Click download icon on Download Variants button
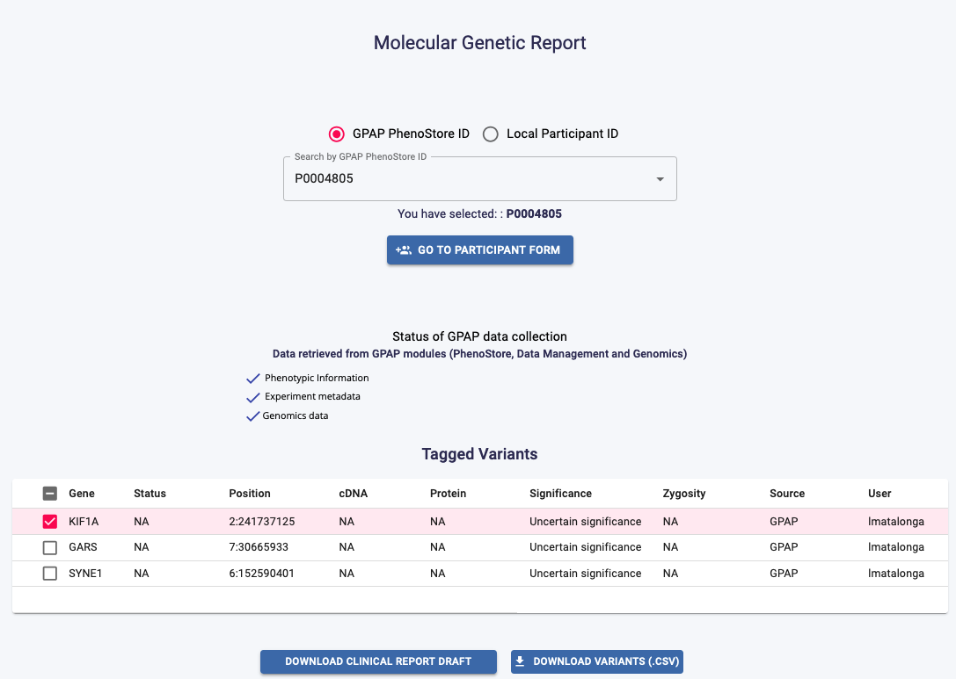Screen dimensions: 956x679 click(x=522, y=661)
